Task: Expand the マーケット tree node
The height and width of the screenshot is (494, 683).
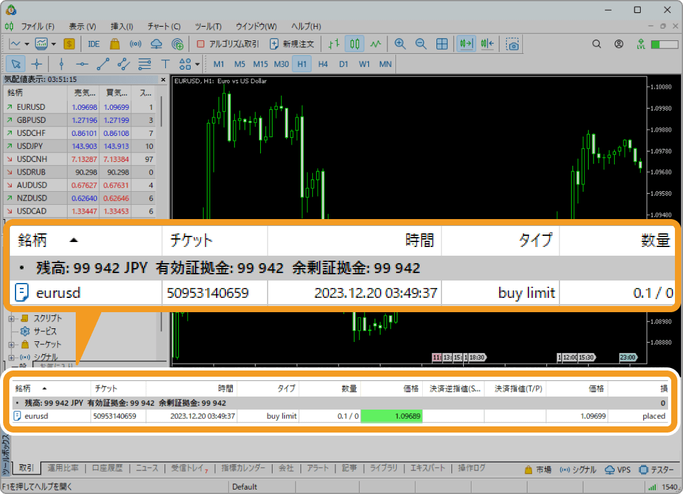Action: tap(11, 344)
